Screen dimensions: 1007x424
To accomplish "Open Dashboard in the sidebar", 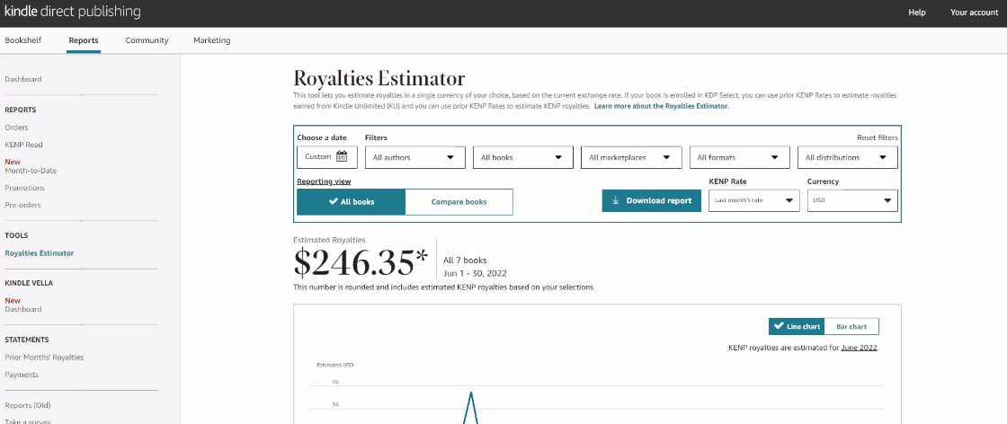I will point(23,80).
